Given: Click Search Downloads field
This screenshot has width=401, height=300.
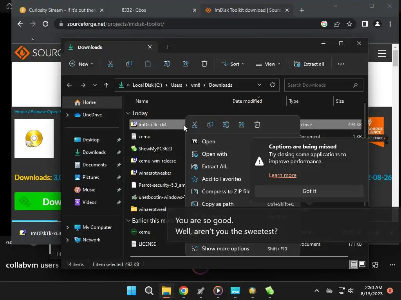Looking at the screenshot, I should 323,85.
